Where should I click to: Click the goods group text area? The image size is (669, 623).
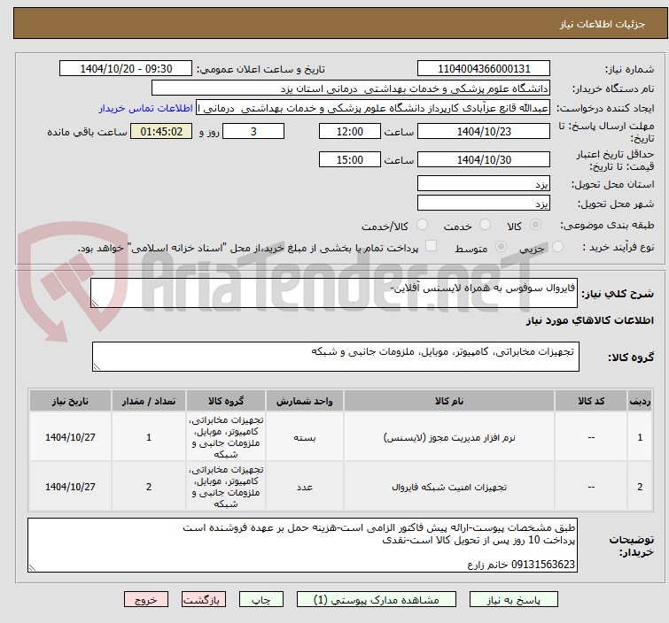335,357
